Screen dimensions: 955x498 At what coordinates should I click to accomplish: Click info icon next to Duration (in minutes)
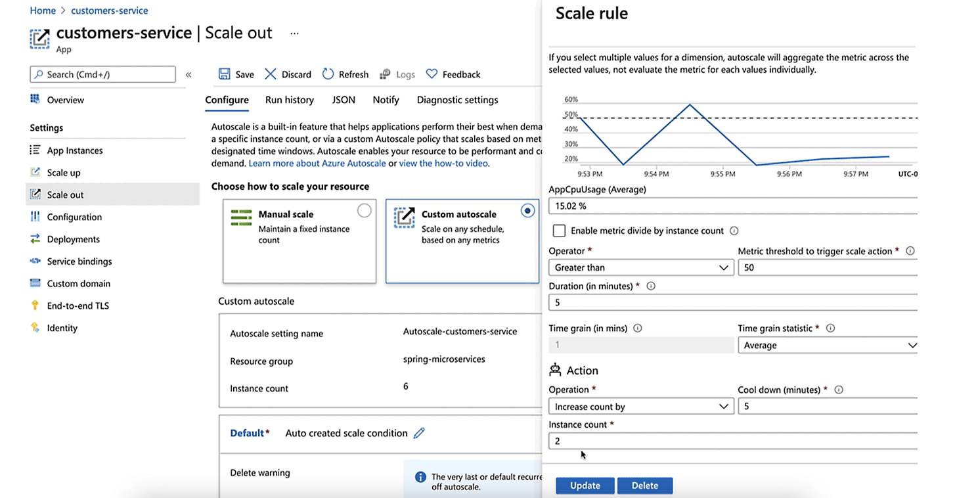click(651, 286)
